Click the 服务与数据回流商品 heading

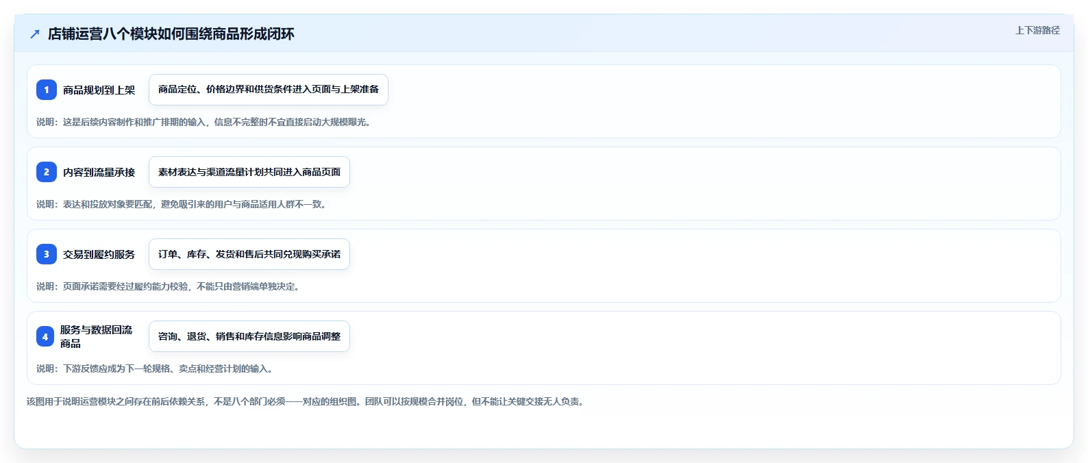point(97,336)
